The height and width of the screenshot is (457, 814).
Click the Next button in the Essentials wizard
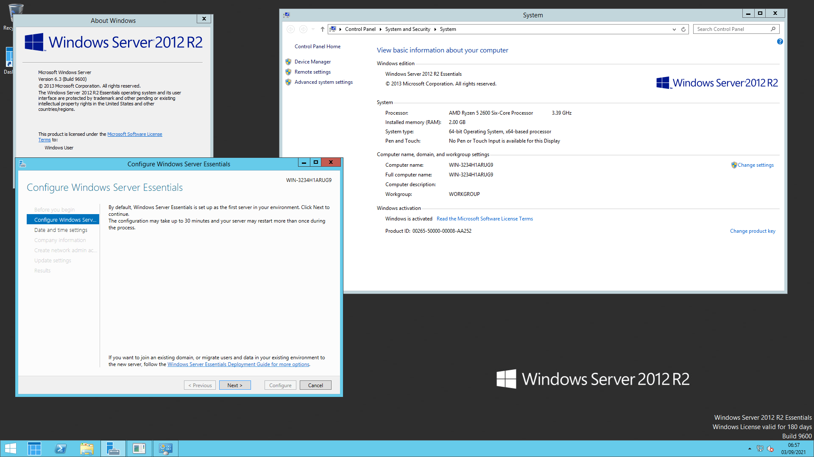point(235,385)
